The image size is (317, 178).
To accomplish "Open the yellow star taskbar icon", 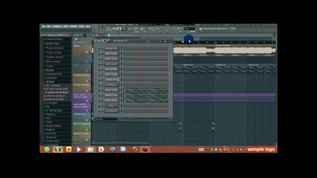I will click(x=69, y=149).
